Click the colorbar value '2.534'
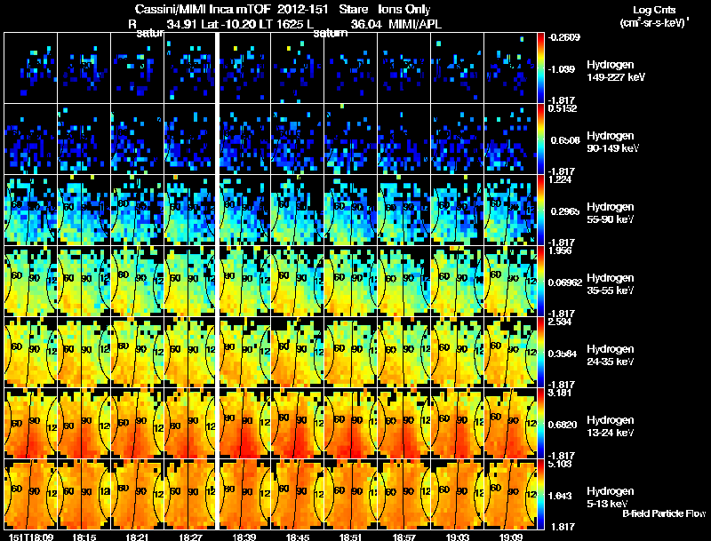Screen dimensions: 711x541 (560, 322)
